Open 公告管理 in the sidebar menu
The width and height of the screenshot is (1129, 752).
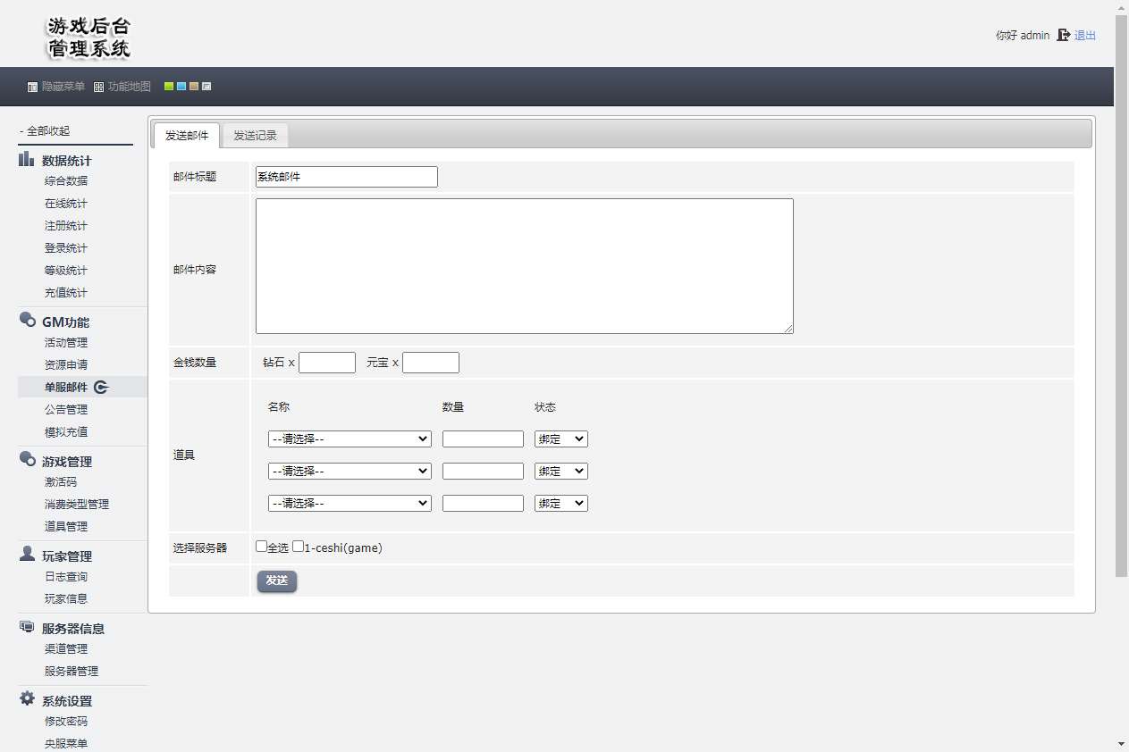(66, 410)
